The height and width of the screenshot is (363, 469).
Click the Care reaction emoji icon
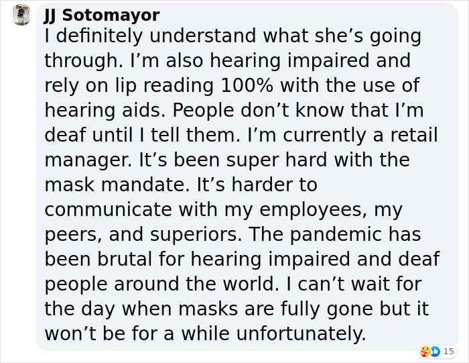click(x=425, y=351)
